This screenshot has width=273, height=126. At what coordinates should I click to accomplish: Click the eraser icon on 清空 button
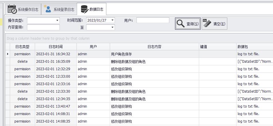[207, 24]
